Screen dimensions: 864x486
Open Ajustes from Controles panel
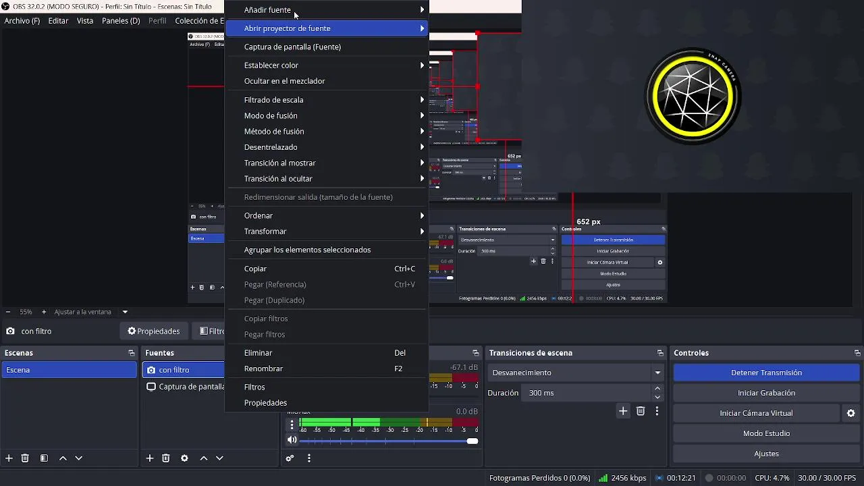tap(766, 454)
